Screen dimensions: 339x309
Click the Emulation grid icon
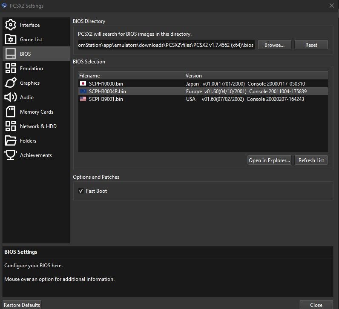(x=10, y=68)
